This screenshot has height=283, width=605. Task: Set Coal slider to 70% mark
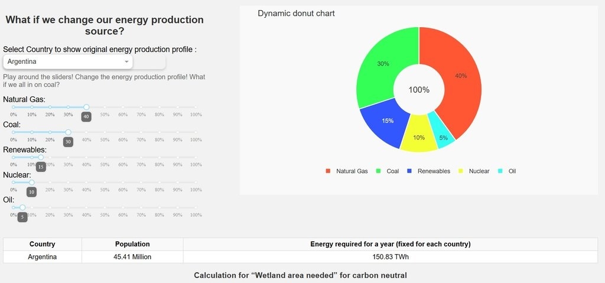[141, 132]
